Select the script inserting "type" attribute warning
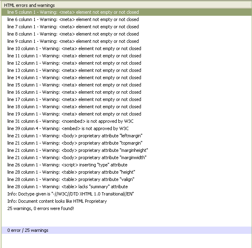This screenshot has width=252, height=248. tap(126, 165)
